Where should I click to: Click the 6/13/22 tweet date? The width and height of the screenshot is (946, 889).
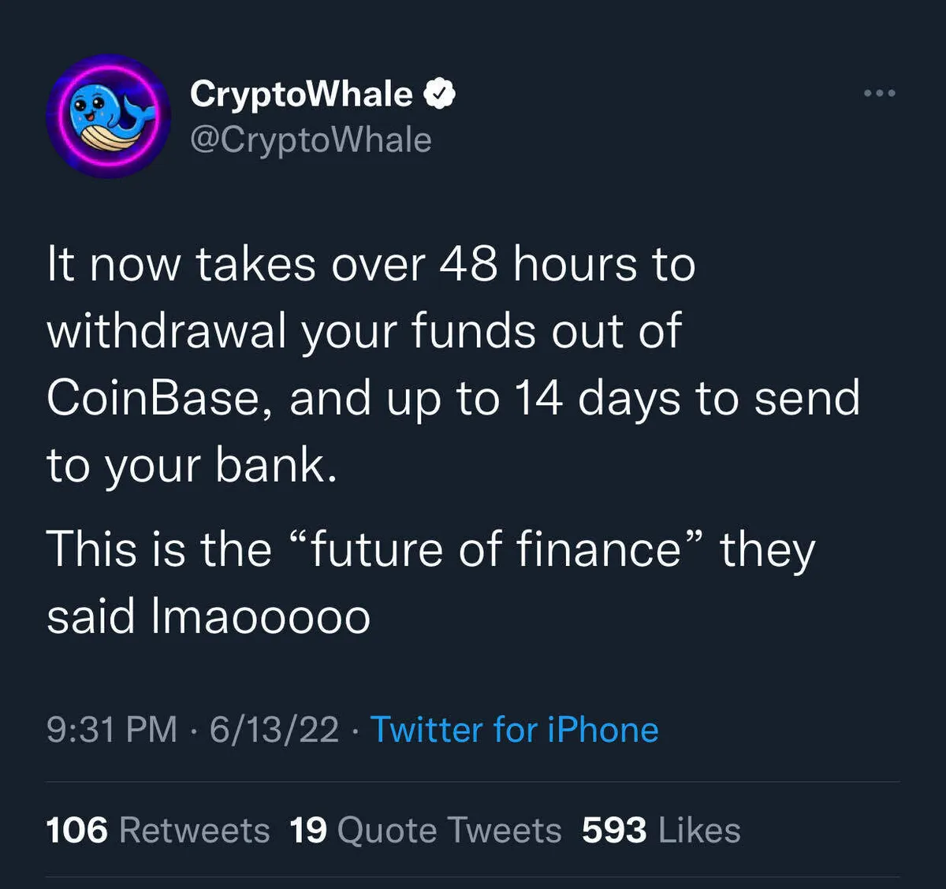click(274, 729)
